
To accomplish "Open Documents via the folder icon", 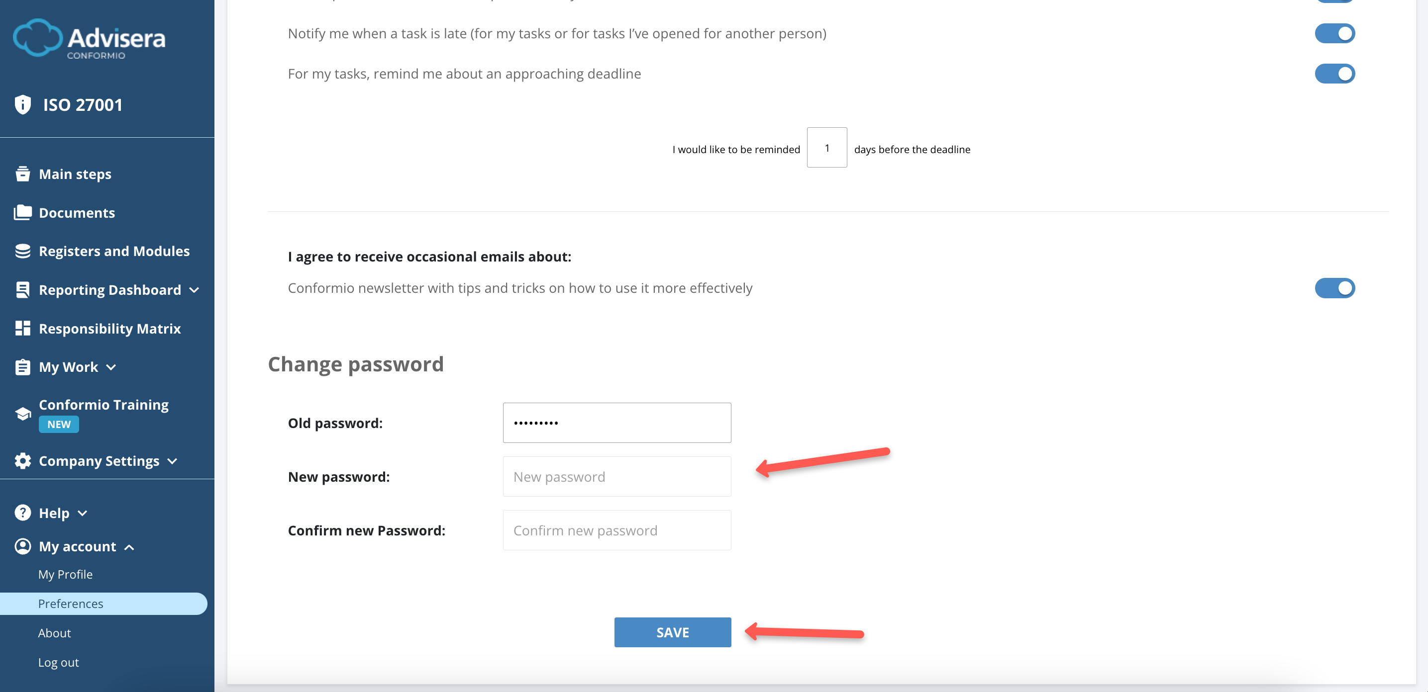I will 22,212.
